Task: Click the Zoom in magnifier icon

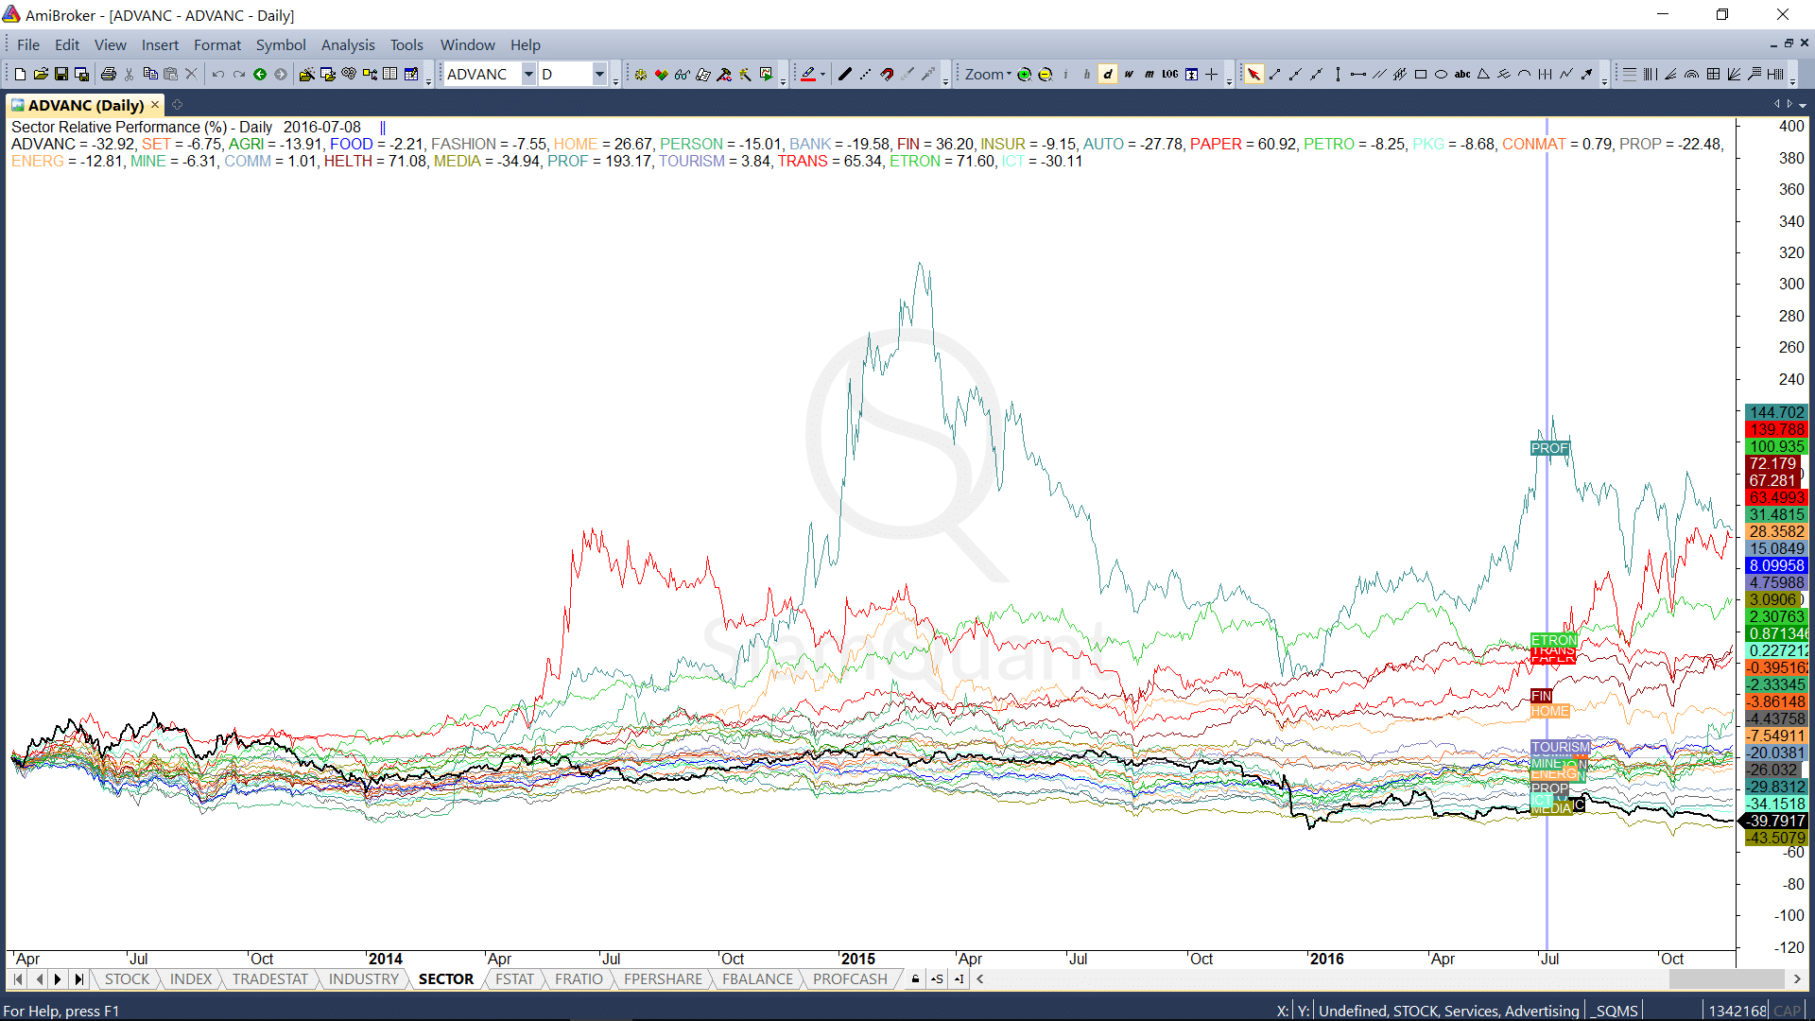Action: pyautogui.click(x=1024, y=74)
